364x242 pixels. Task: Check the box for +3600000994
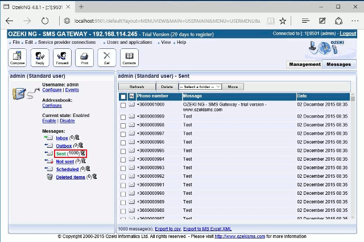point(123,160)
